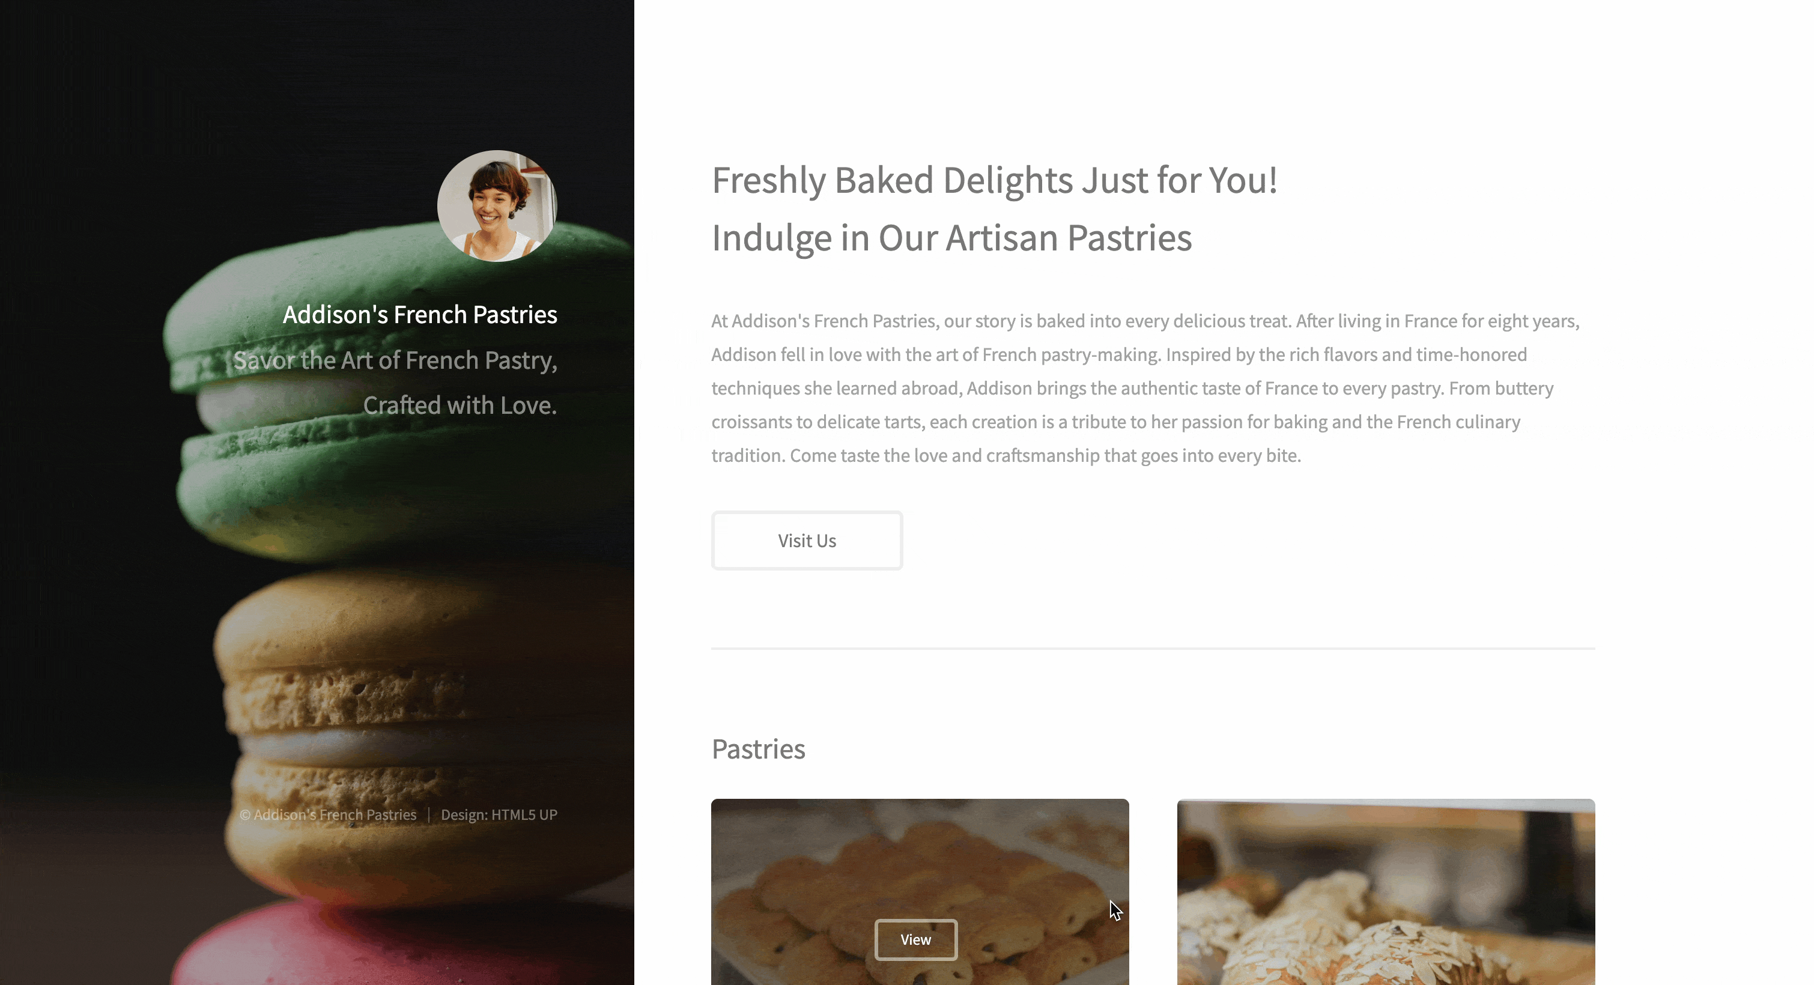Click the "Pastries" section heading
The width and height of the screenshot is (1814, 985).
[x=757, y=748]
